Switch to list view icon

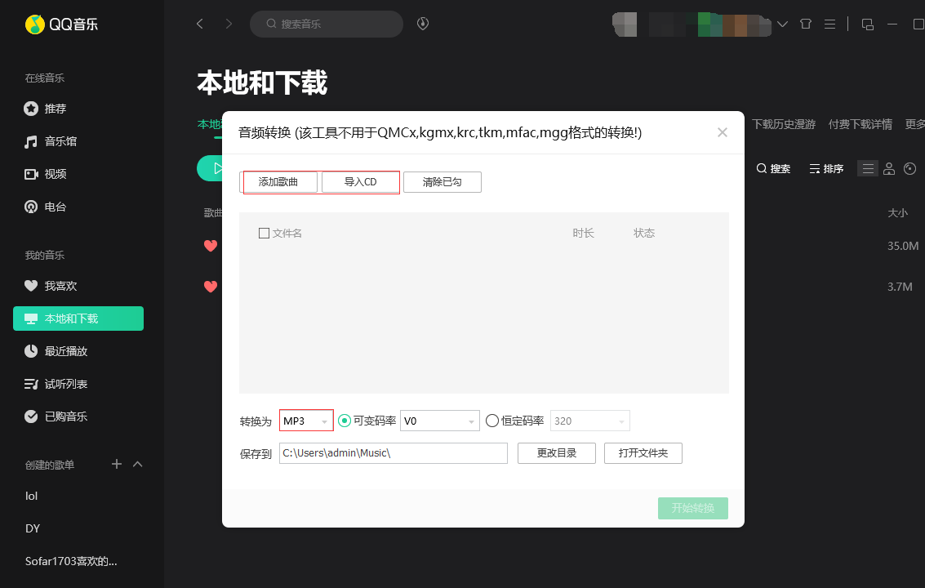point(867,169)
